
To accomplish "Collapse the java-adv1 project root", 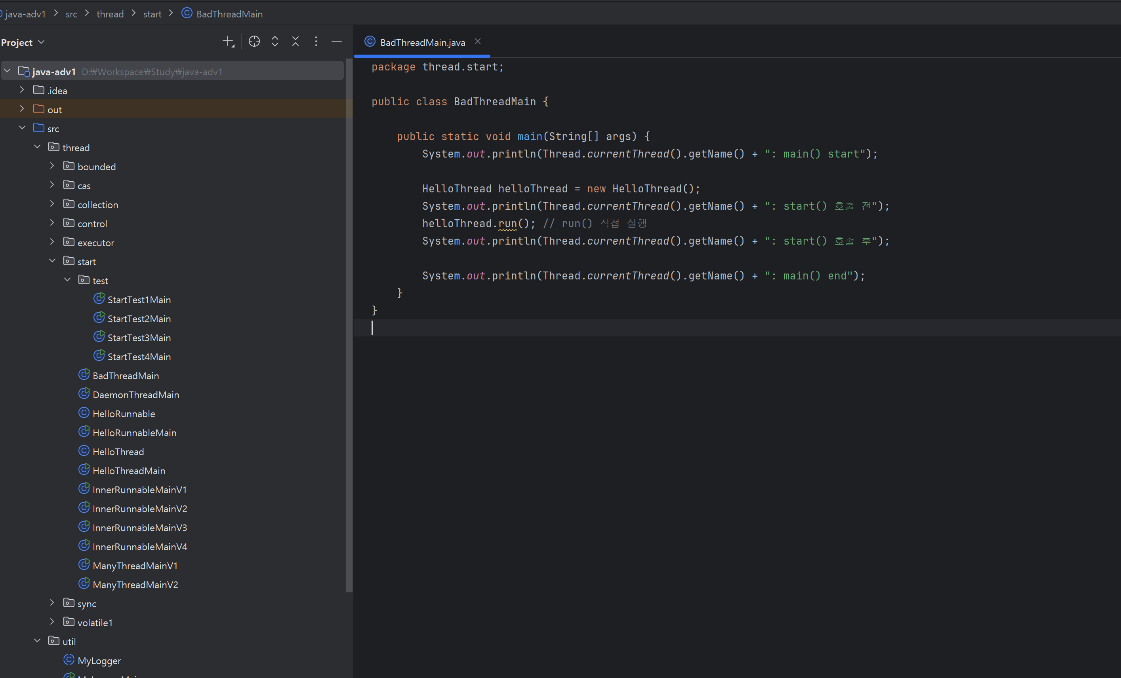I will (x=7, y=71).
